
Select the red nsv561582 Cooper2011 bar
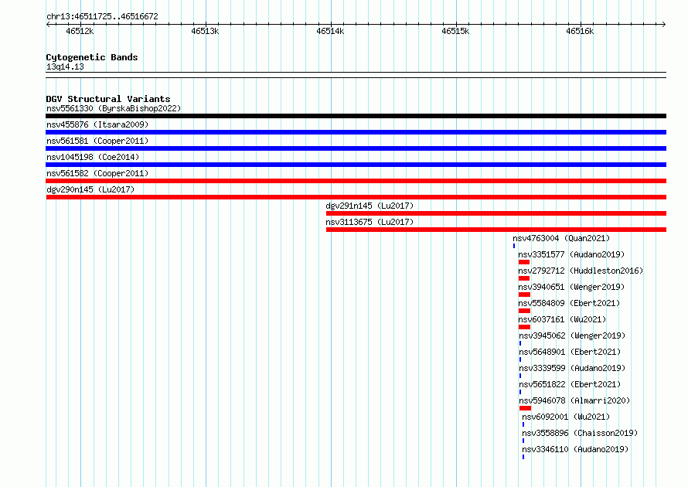356,181
